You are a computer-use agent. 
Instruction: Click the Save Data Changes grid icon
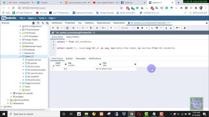[67, 28]
